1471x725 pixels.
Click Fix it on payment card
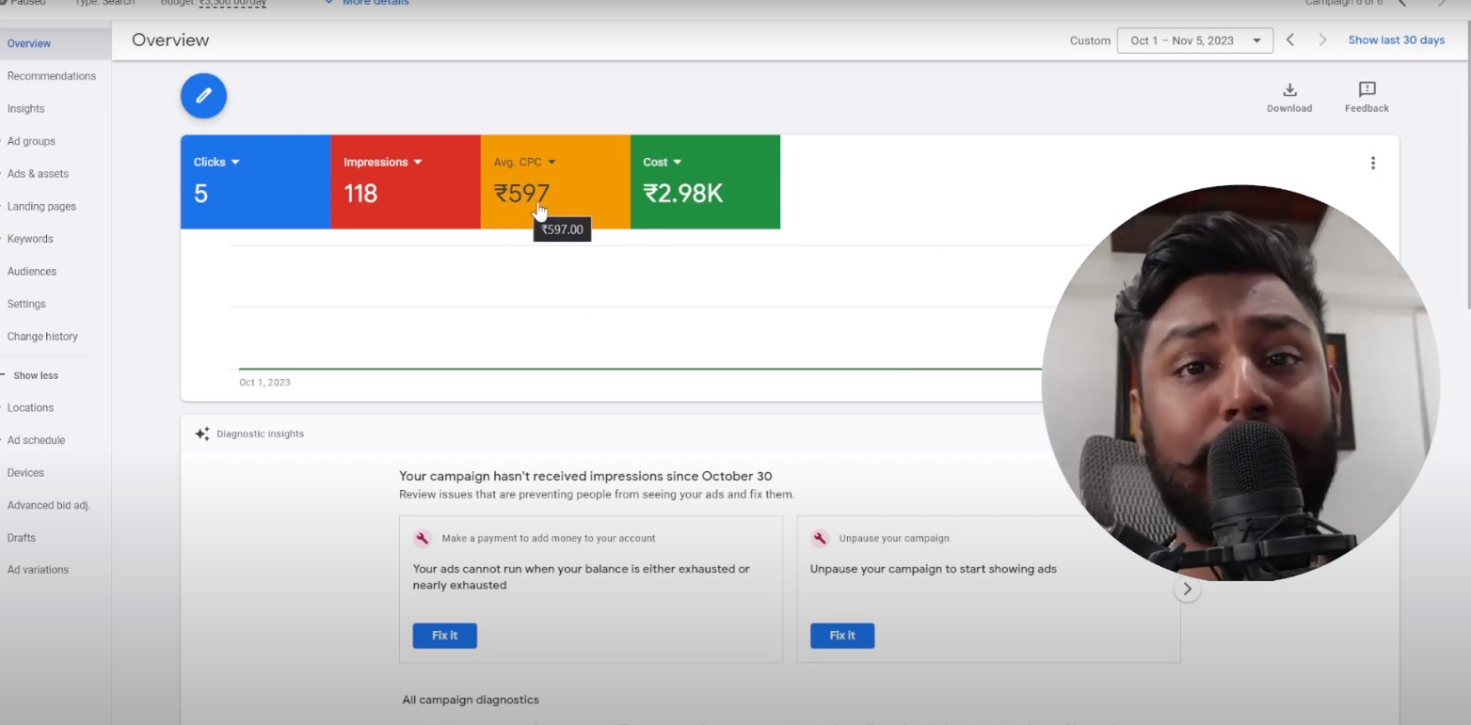[444, 636]
